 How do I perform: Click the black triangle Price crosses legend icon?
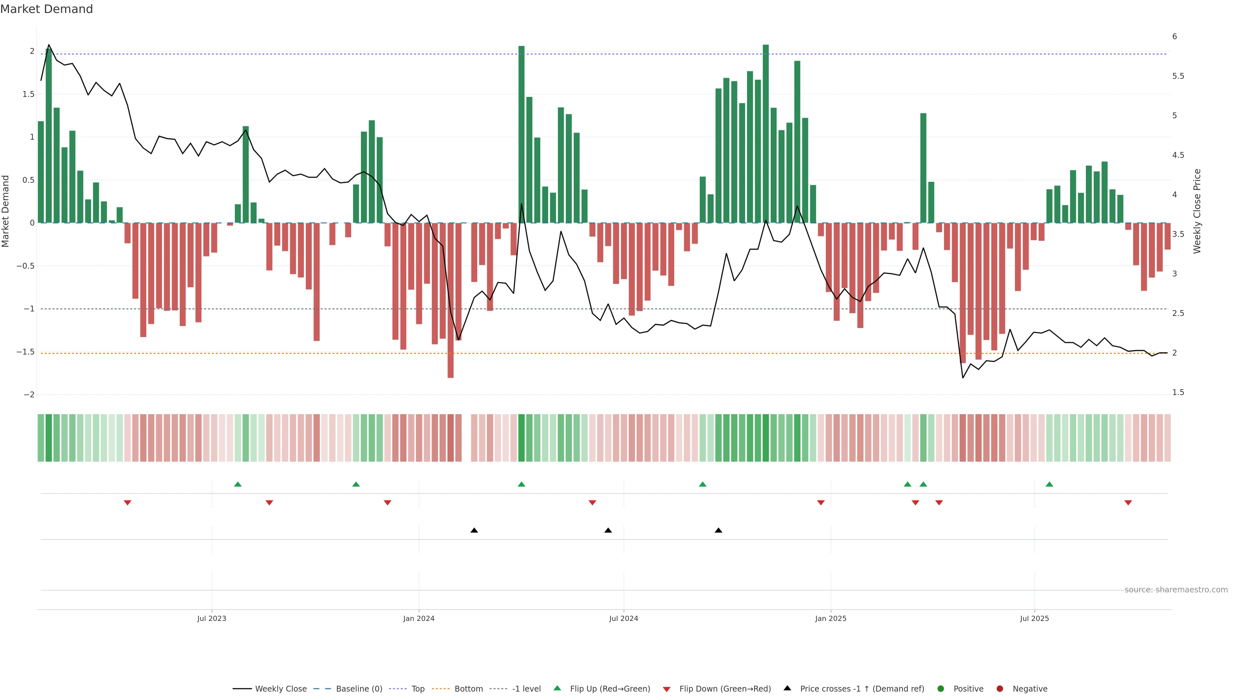[x=787, y=688]
